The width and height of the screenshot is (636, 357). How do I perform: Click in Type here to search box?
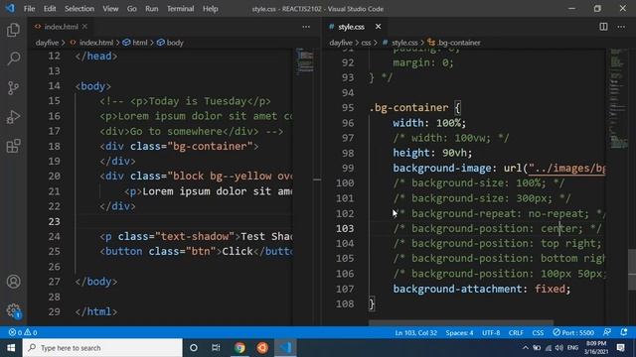[x=102, y=348]
